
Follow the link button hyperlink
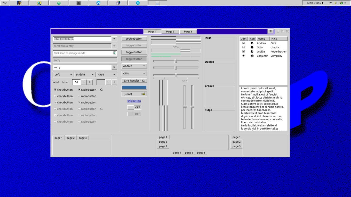click(x=134, y=101)
